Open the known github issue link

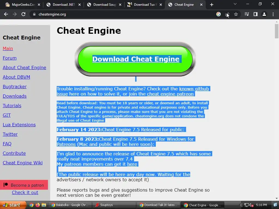[x=194, y=89]
